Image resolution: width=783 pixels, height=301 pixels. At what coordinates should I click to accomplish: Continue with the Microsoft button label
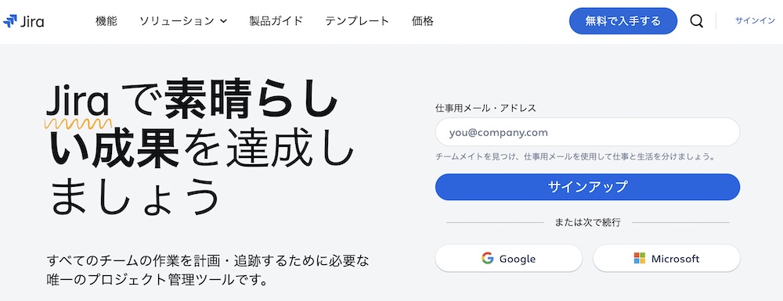coord(675,259)
